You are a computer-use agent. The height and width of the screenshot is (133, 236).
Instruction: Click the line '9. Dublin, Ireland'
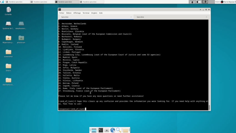[68, 44]
